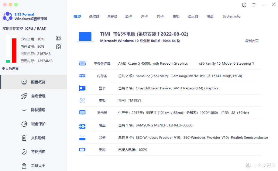The image size is (278, 171).
Task: Click the 主板 motherboard icon
Action: pos(82,100)
